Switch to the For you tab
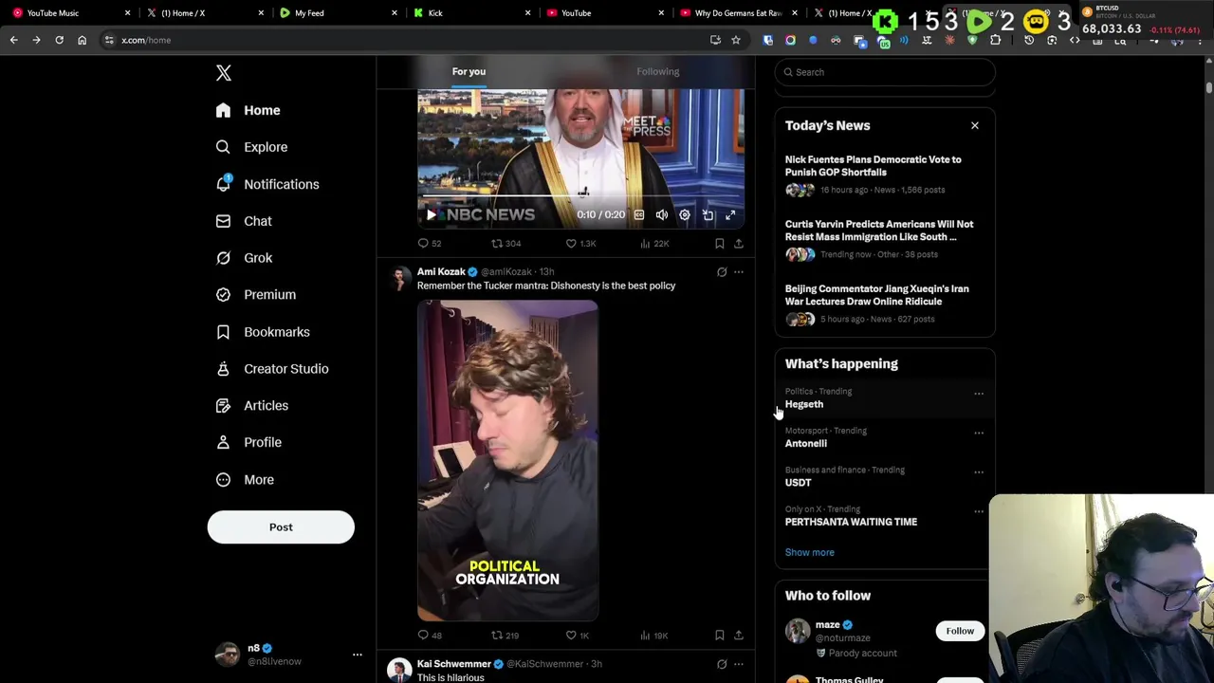The image size is (1214, 683). point(469,72)
